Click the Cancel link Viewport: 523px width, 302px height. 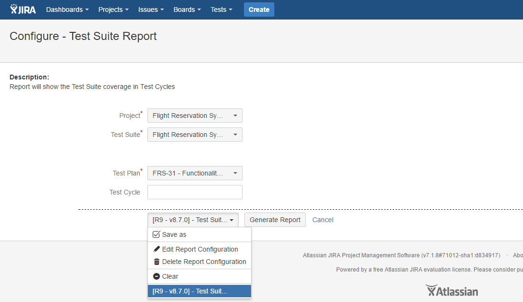click(322, 220)
